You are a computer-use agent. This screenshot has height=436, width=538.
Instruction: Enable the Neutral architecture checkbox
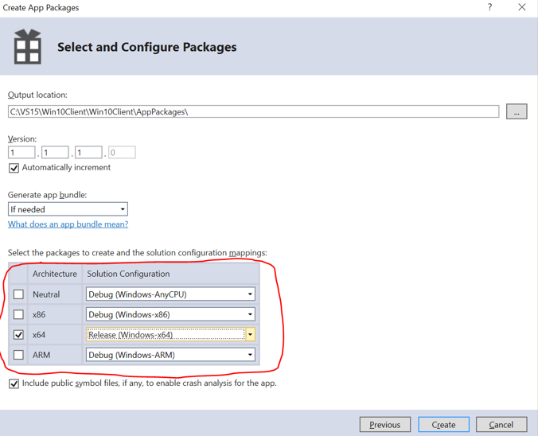point(18,294)
